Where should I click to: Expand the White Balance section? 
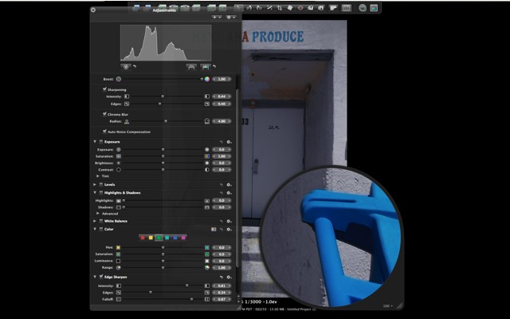(x=95, y=221)
